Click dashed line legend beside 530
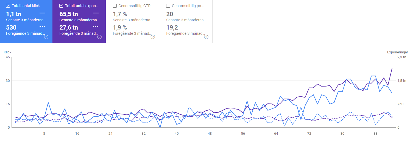The width and height of the screenshot is (410, 141). pos(42,27)
